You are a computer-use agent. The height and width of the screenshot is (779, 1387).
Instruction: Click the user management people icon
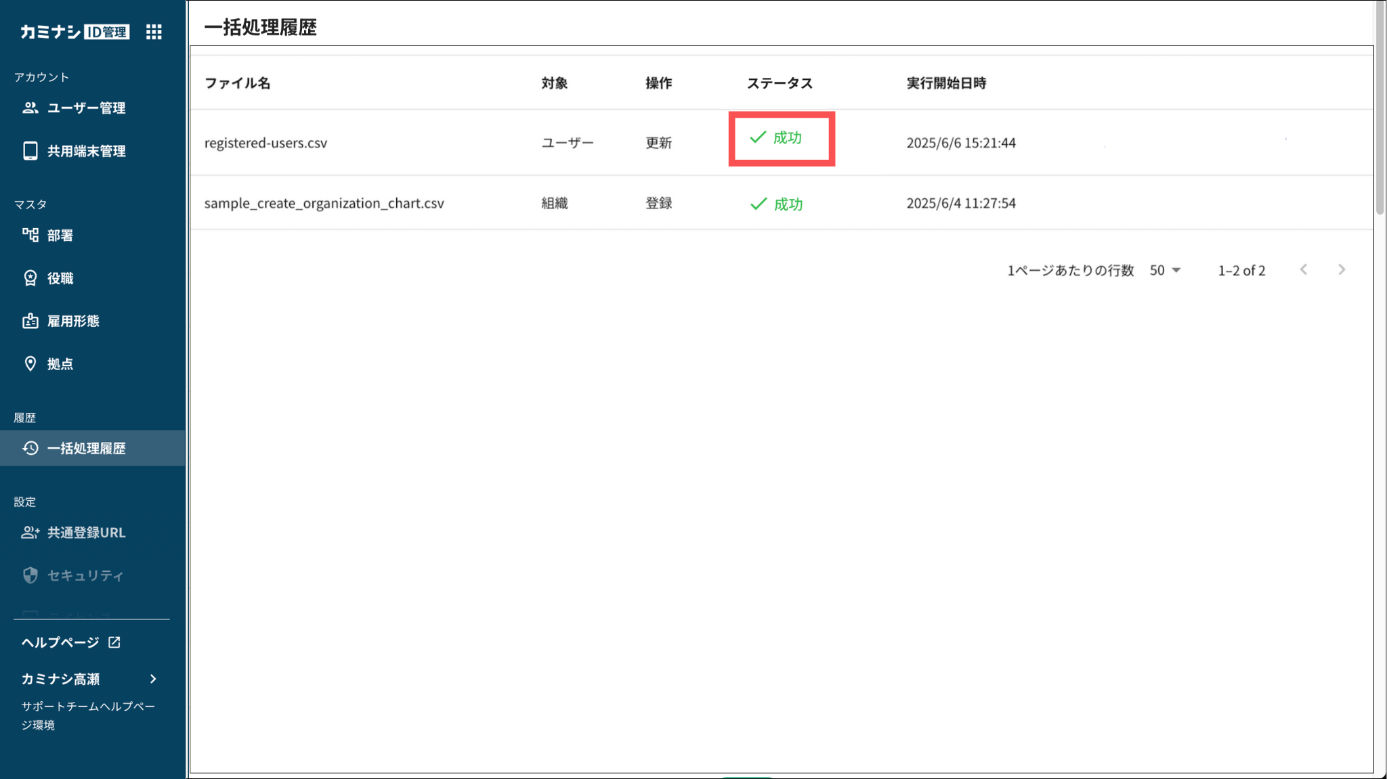tap(30, 108)
